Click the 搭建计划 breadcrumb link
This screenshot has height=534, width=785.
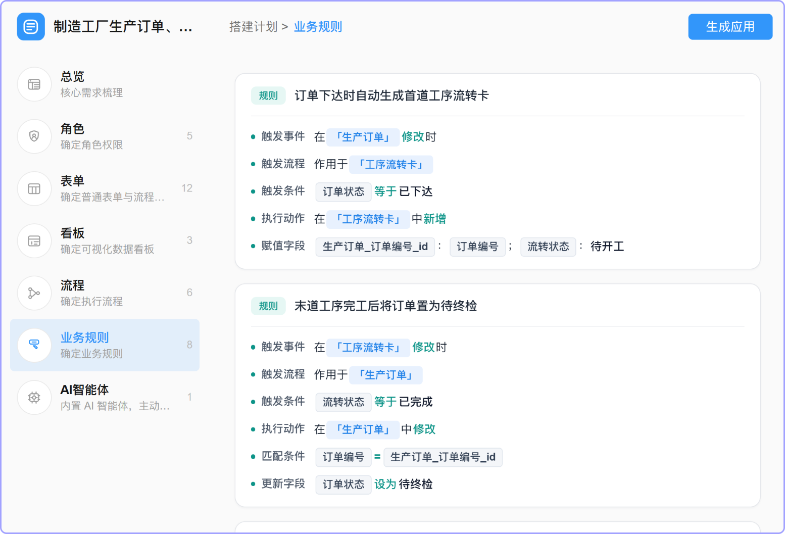tap(253, 27)
